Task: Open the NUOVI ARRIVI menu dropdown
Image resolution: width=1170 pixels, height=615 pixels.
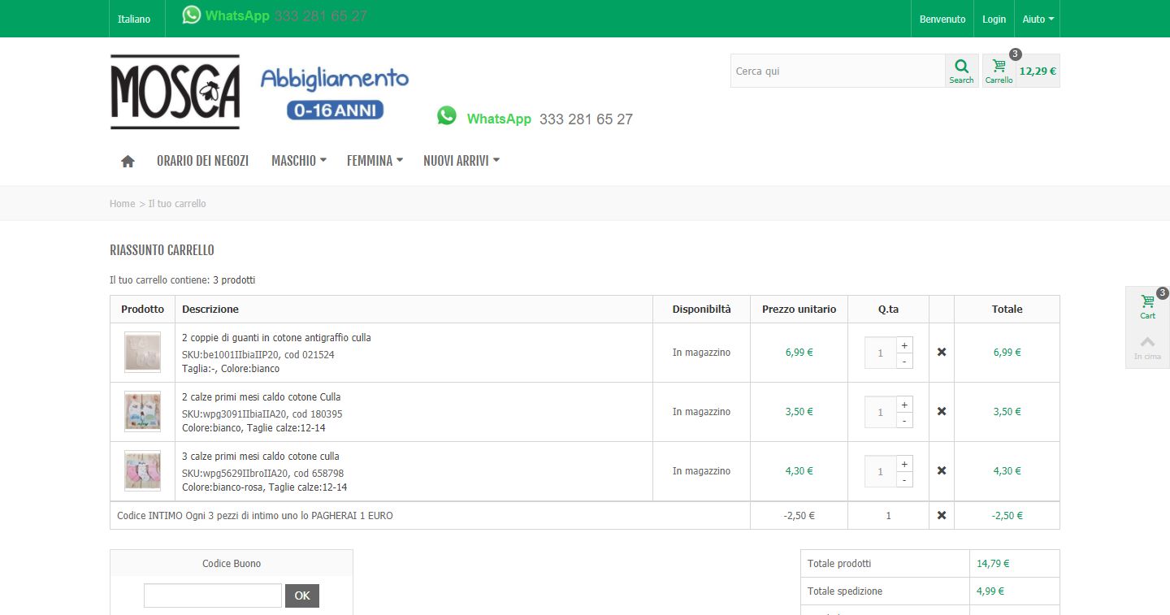Action: (461, 161)
